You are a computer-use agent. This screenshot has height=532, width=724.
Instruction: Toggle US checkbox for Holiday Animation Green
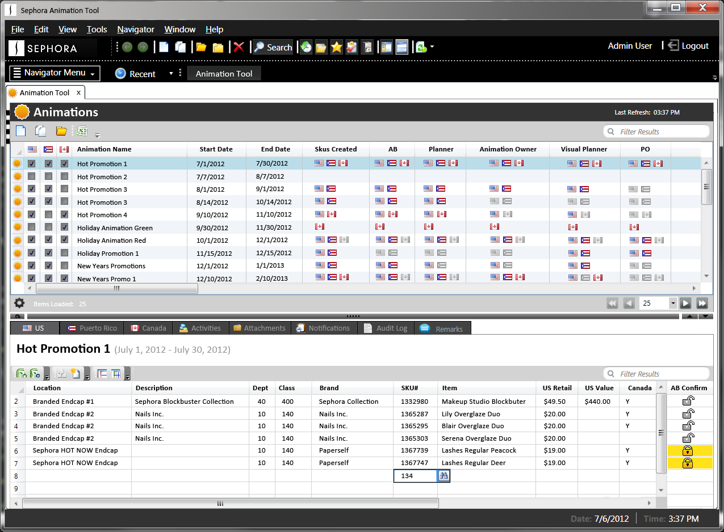(x=32, y=227)
